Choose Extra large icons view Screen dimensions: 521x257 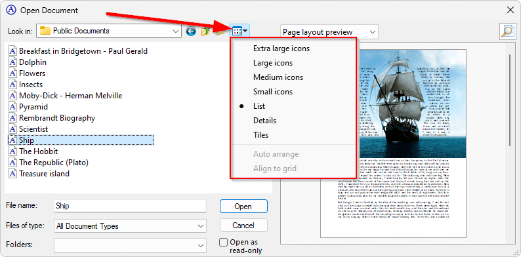coord(281,49)
